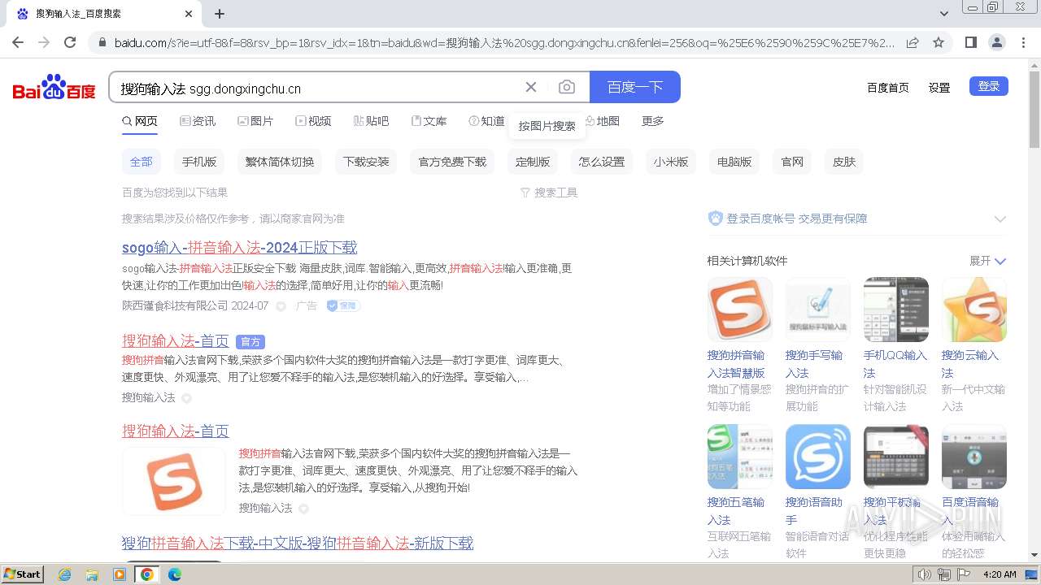The height and width of the screenshot is (585, 1041).
Task: Click the 登录 button
Action: (989, 86)
